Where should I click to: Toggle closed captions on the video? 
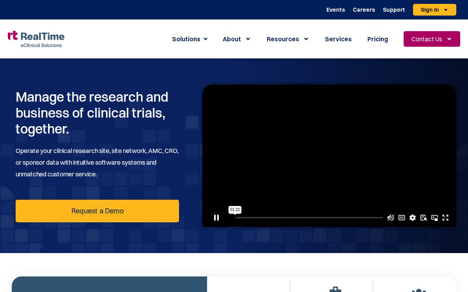[x=402, y=218]
